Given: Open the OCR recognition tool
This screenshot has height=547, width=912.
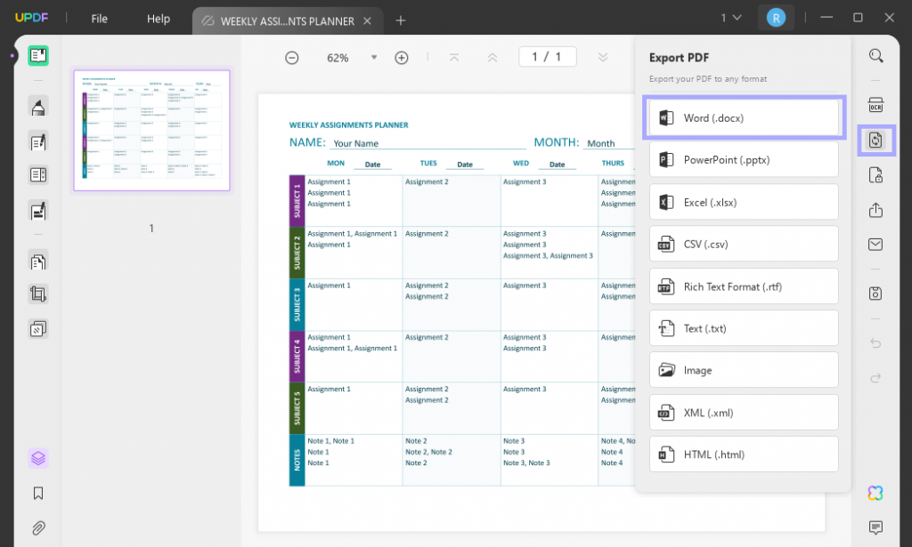Looking at the screenshot, I should click(876, 103).
